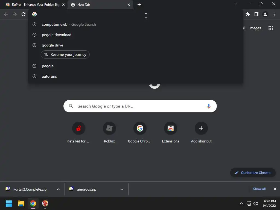Screen dimensions: 280x210
Task: Open the red pin app in taskbar
Action: coord(45,203)
